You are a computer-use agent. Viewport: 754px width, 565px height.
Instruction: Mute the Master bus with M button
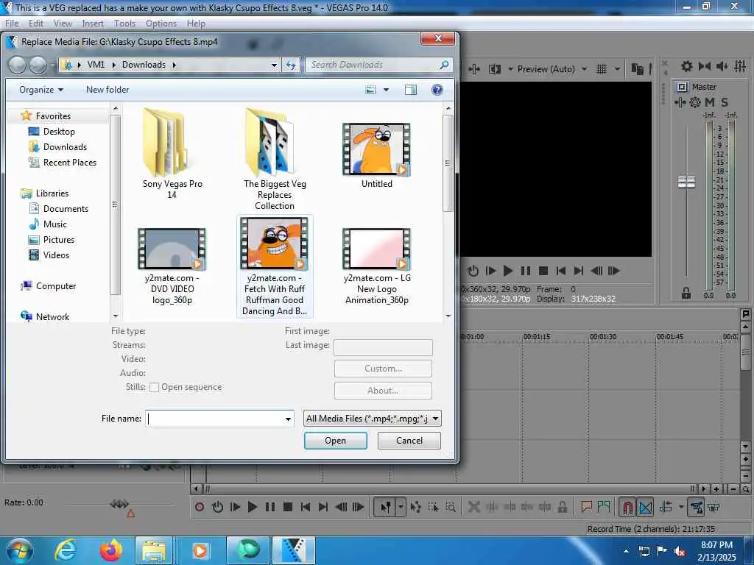[x=710, y=102]
